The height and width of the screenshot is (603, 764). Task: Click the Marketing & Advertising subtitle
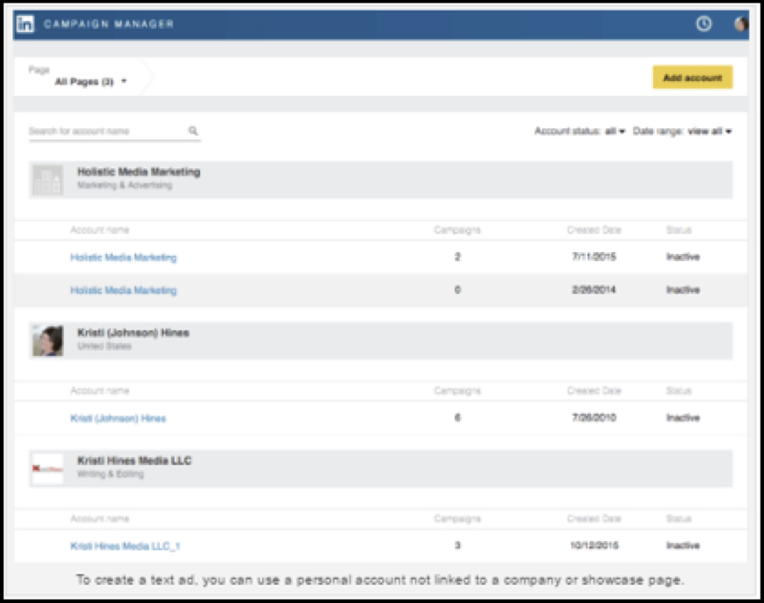[125, 185]
